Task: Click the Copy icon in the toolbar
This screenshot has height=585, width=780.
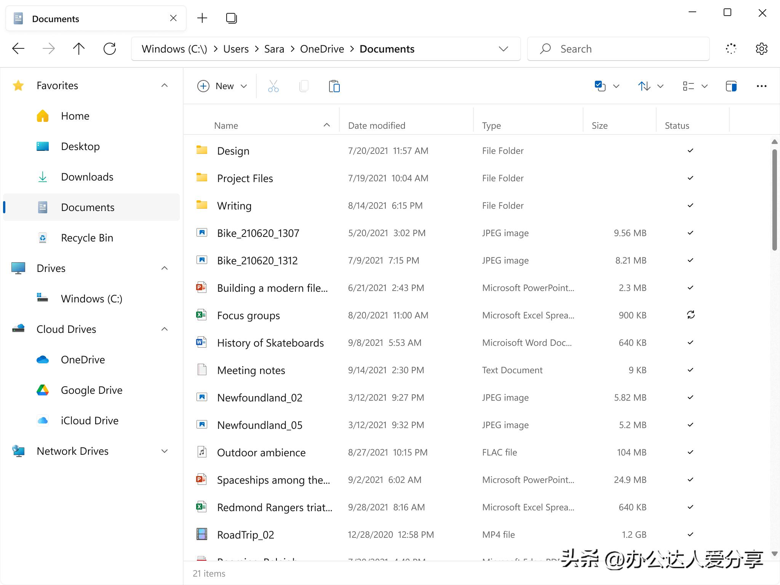Action: click(304, 86)
